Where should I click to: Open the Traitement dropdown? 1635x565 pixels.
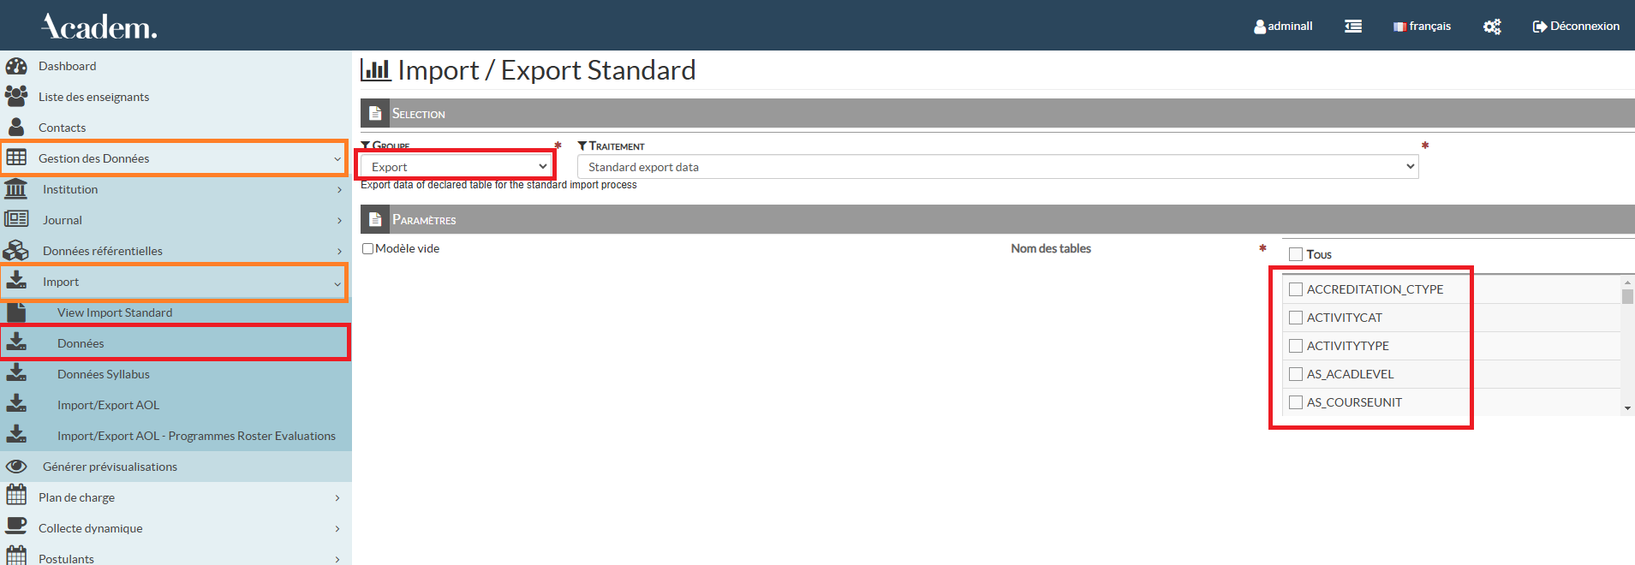[998, 167]
